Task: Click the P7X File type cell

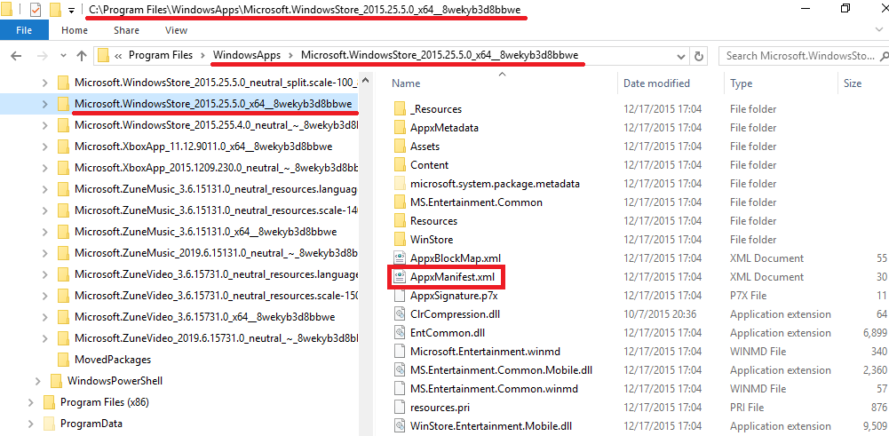Action: tap(749, 296)
